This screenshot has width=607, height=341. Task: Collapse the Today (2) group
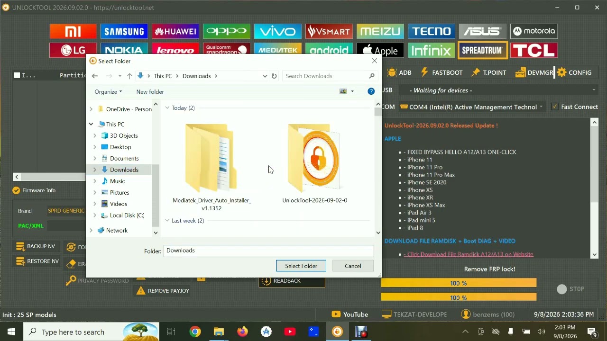click(x=167, y=108)
